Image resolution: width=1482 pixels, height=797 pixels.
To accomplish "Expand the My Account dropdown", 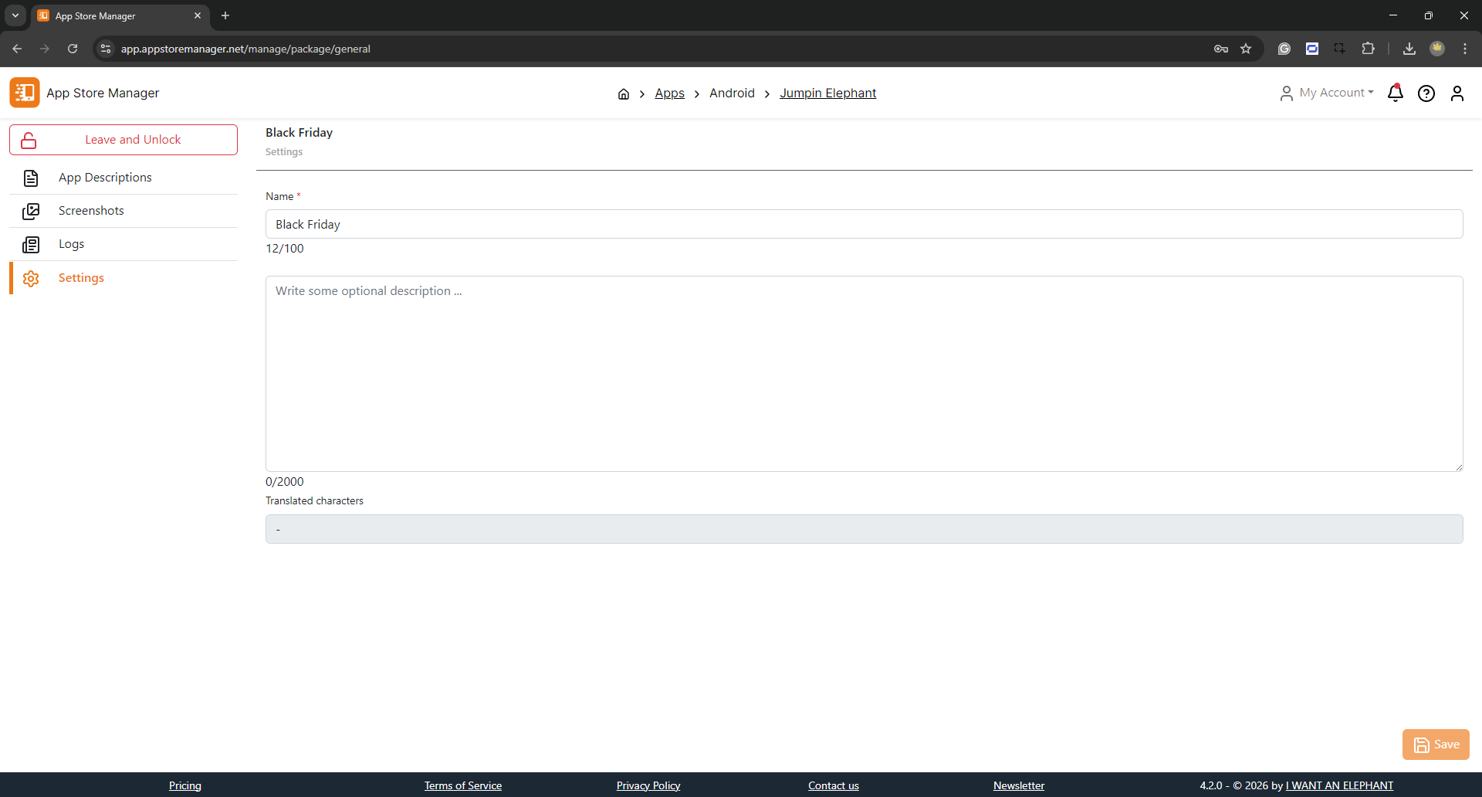I will click(1328, 93).
